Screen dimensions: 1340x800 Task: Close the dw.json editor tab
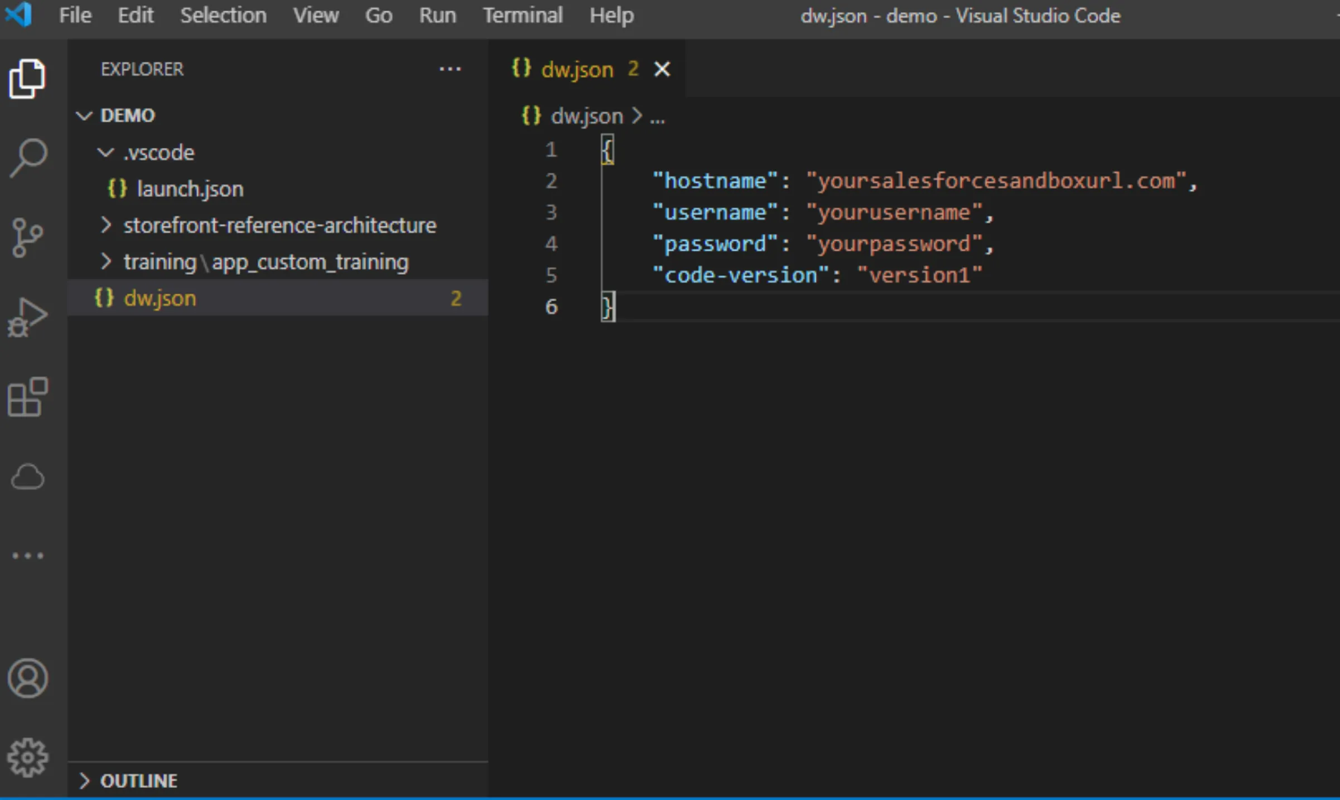click(x=662, y=70)
